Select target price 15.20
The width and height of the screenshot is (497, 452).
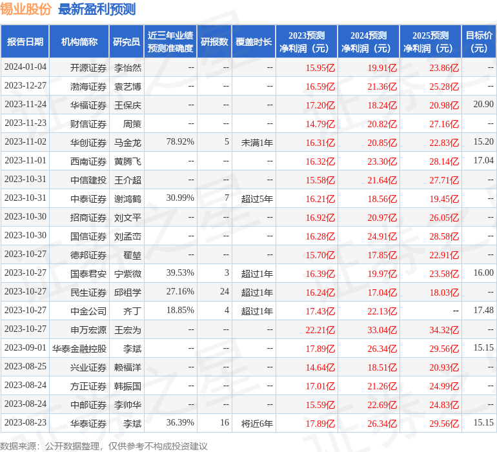coord(483,142)
